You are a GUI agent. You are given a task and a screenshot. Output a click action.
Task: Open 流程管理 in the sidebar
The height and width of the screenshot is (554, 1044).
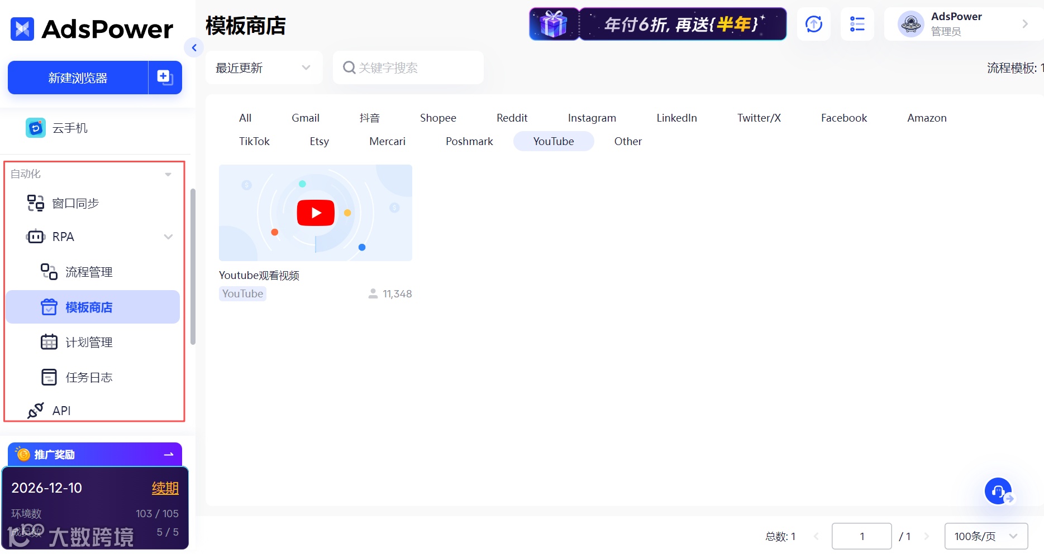point(93,272)
